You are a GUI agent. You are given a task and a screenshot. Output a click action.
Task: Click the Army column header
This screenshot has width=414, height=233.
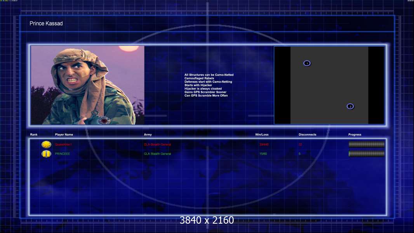pos(148,135)
